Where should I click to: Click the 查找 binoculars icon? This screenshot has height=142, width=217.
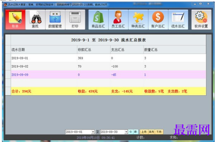(35, 19)
